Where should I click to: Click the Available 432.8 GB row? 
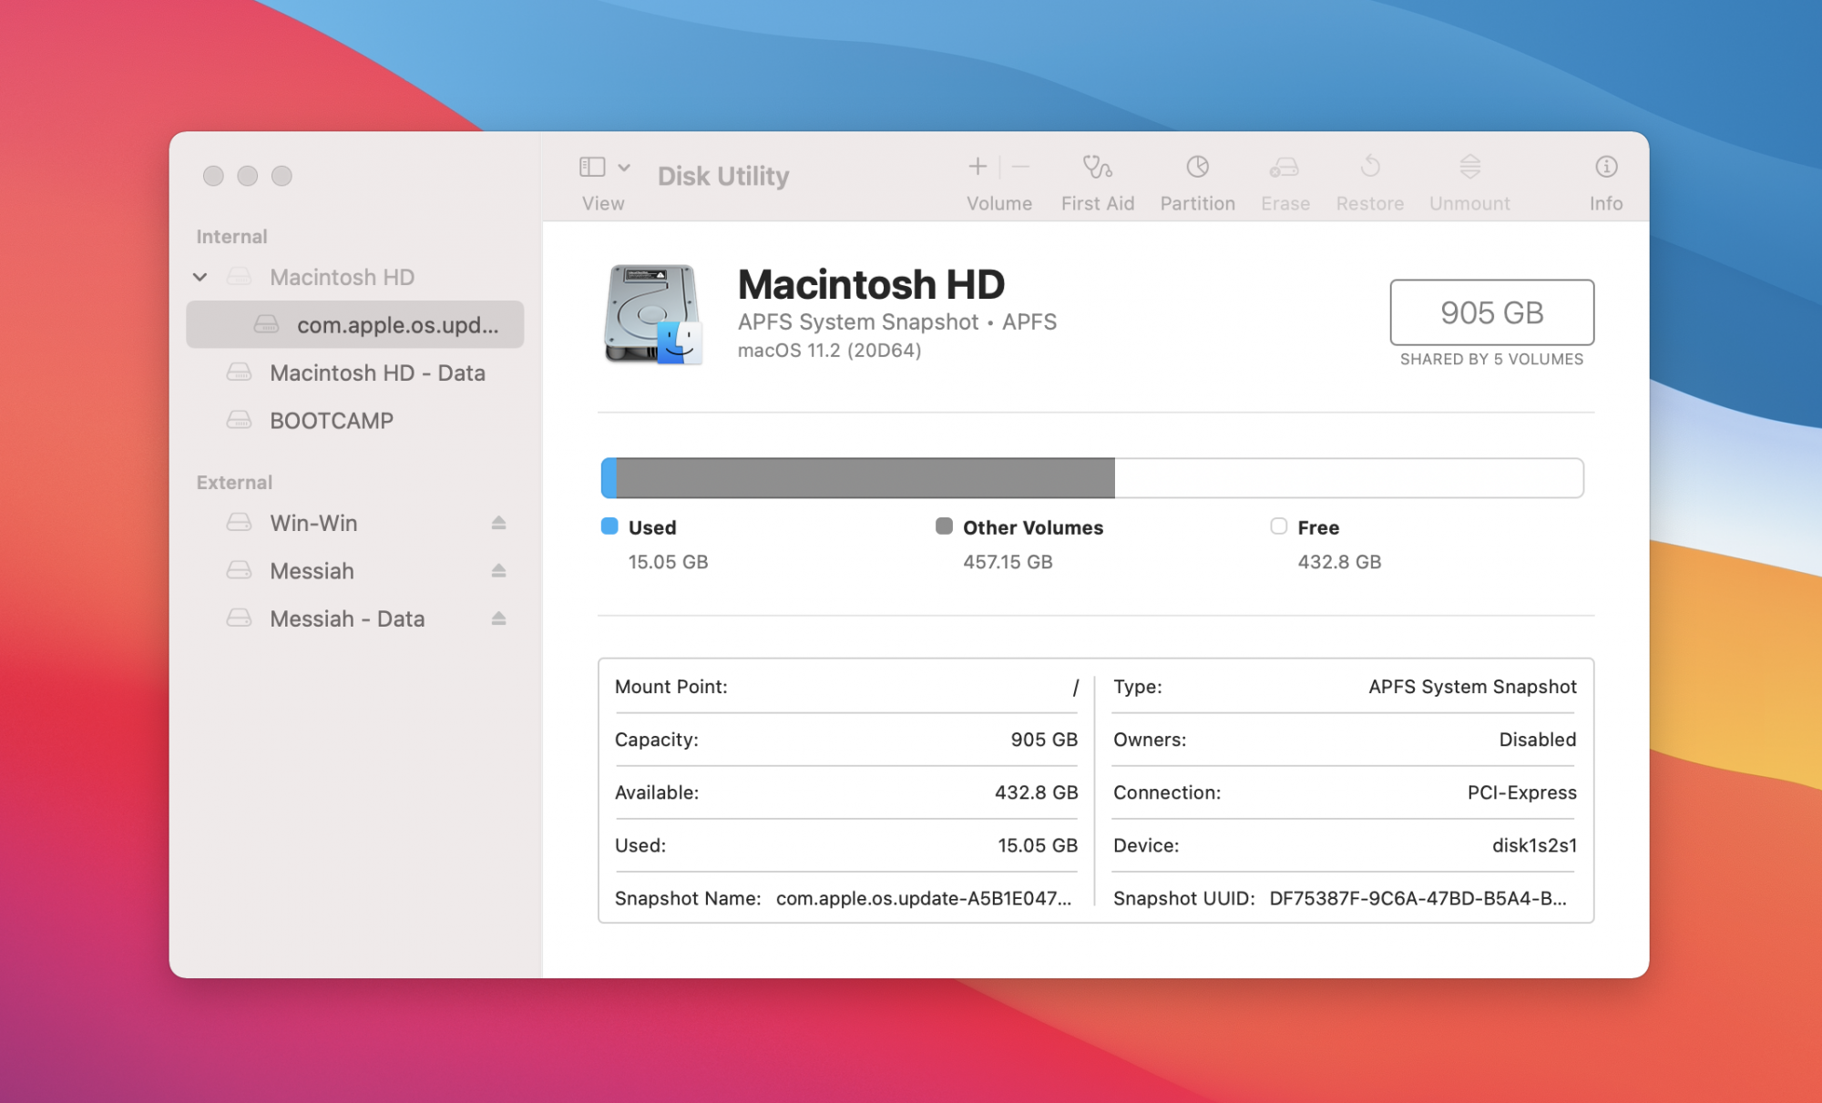point(846,792)
